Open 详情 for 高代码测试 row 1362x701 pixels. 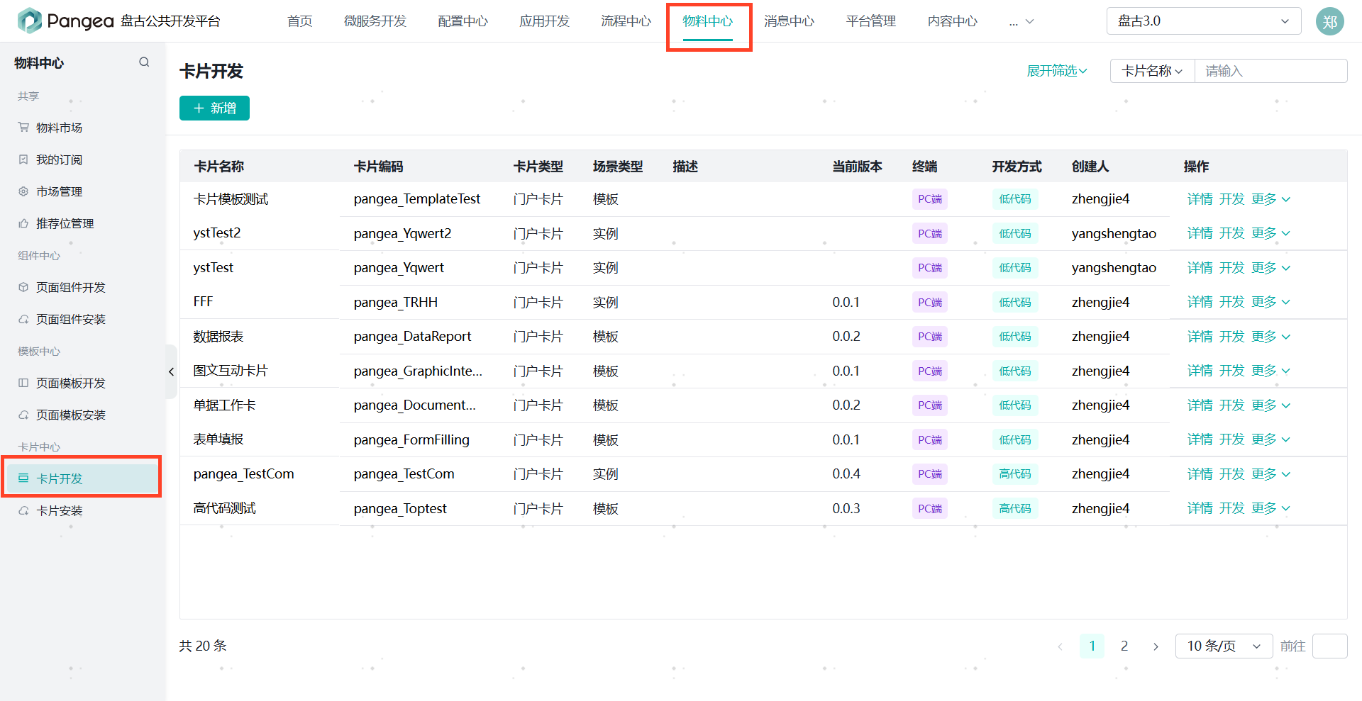[x=1200, y=508]
